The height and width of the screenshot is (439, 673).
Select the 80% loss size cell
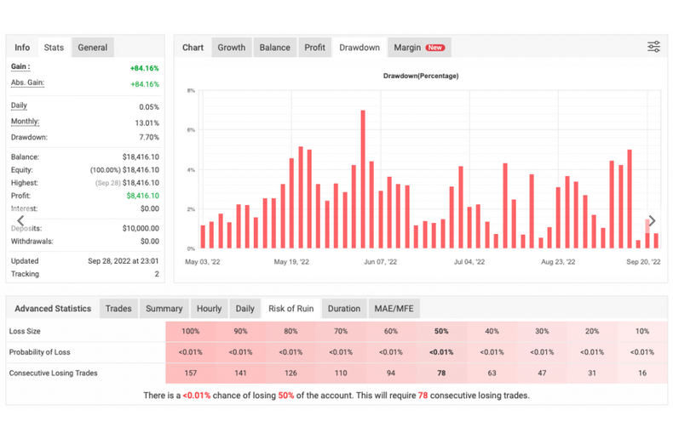click(x=290, y=331)
